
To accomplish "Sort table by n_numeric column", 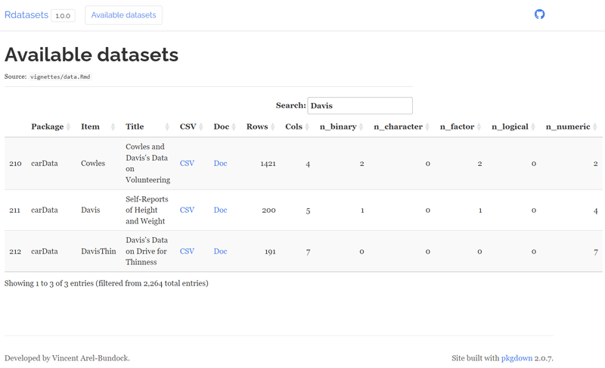I will coord(567,126).
